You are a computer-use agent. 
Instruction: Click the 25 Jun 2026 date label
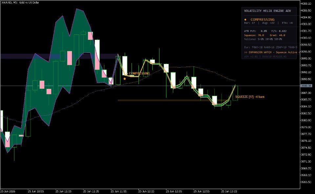tap(8, 191)
